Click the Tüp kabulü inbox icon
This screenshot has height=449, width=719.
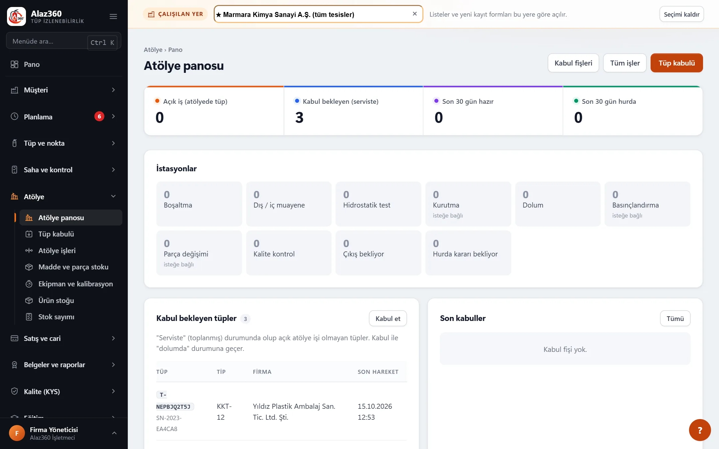tap(29, 234)
